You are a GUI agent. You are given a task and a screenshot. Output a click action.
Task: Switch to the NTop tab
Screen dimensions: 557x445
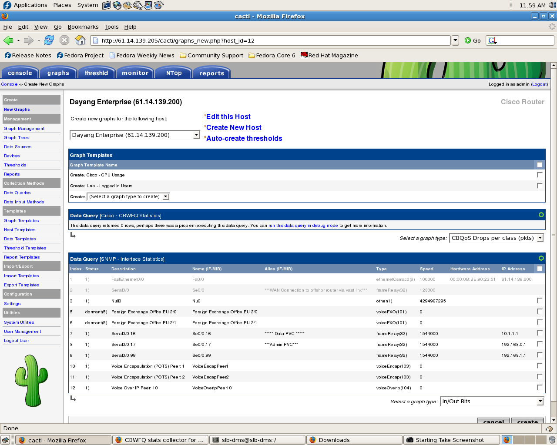click(x=174, y=73)
